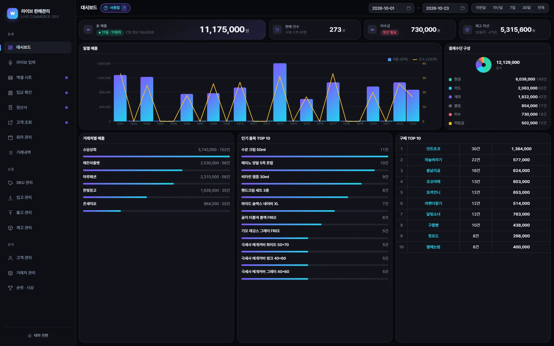Click the 재고 자산 cube icon

467,30
